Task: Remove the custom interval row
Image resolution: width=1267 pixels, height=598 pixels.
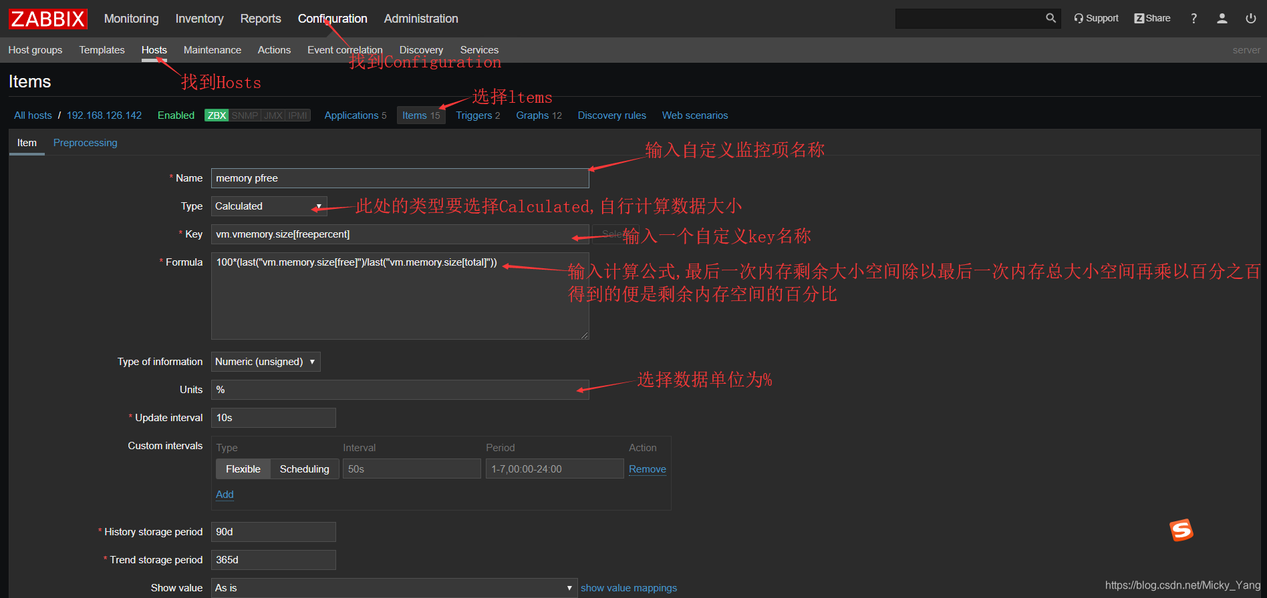Action: pos(648,469)
